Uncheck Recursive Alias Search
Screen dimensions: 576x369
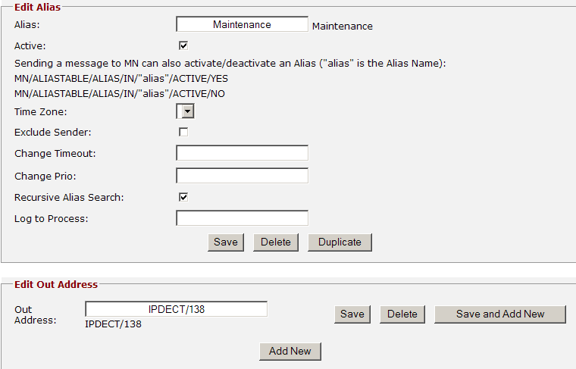(x=183, y=197)
